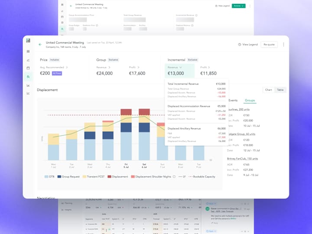Open the trend line icon in sidebar
The width and height of the screenshot is (312, 234).
pos(28,60)
